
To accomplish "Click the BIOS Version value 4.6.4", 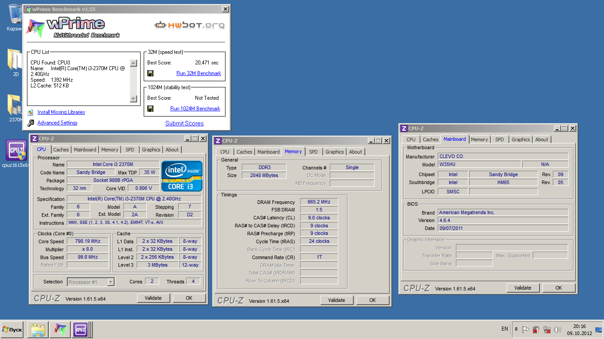I will point(503,220).
